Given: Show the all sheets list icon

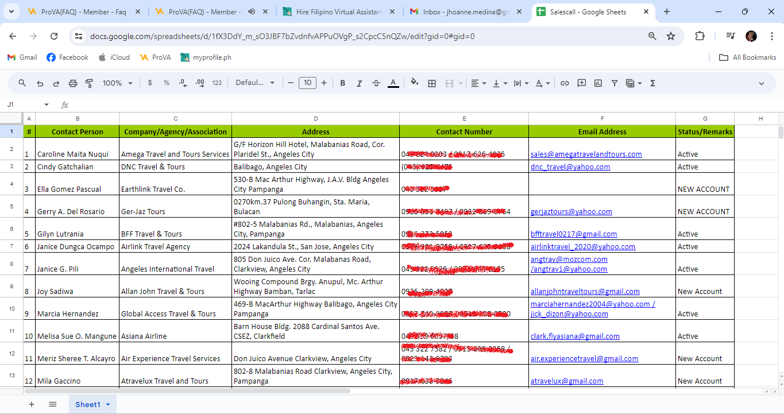Looking at the screenshot, I should 52,404.
